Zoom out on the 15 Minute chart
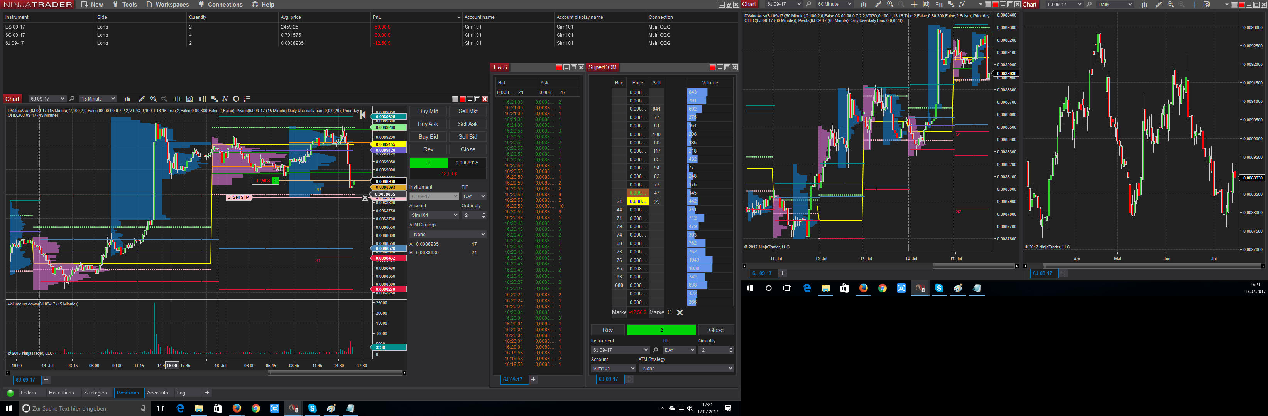 pos(164,99)
